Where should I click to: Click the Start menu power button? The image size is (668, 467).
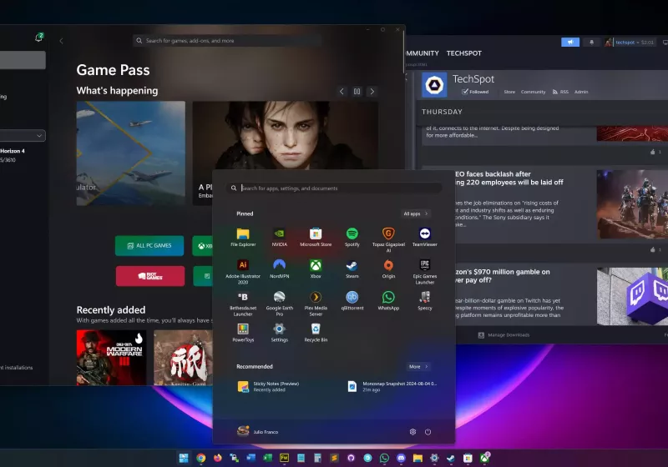click(x=428, y=431)
